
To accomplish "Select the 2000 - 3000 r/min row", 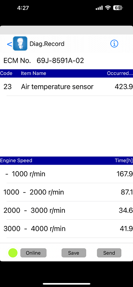I will (66, 210).
